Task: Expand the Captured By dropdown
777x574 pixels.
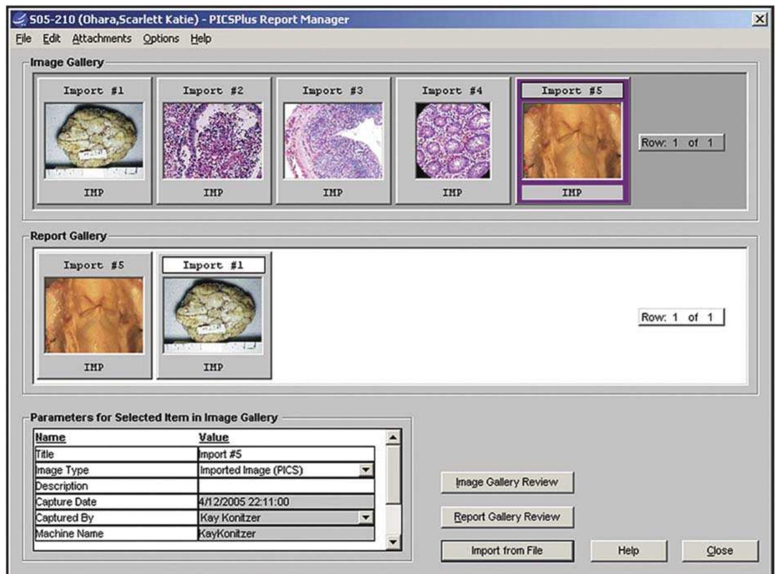Action: coord(366,517)
